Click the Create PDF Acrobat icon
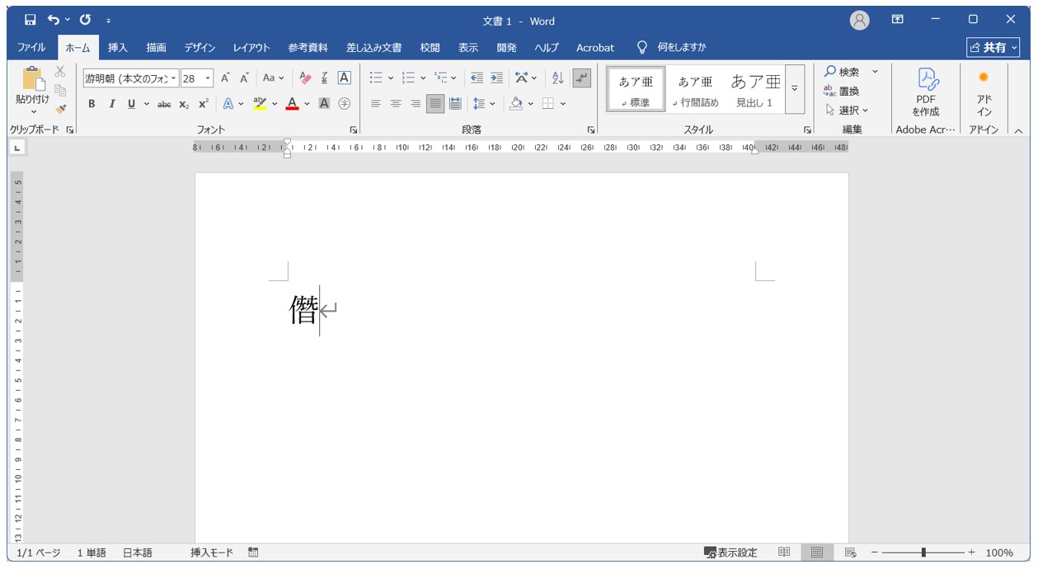This screenshot has height=569, width=1038. click(x=925, y=92)
